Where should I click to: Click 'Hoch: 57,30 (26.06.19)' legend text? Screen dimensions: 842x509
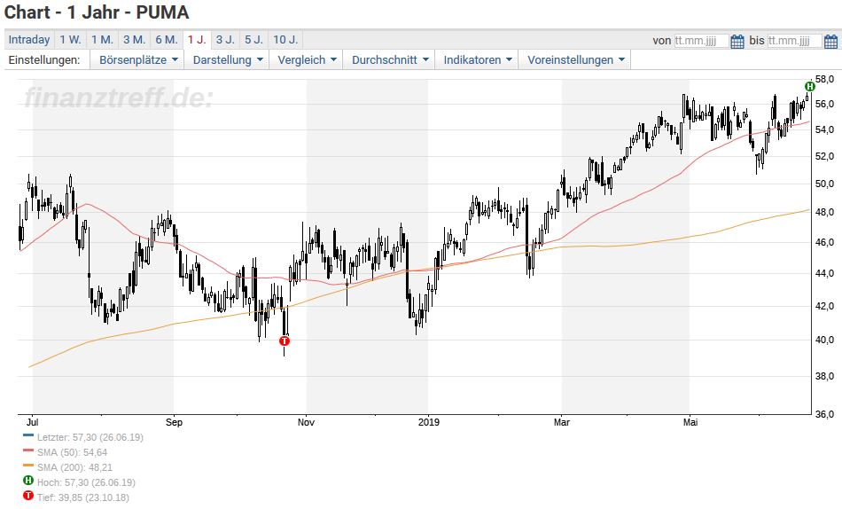86,482
